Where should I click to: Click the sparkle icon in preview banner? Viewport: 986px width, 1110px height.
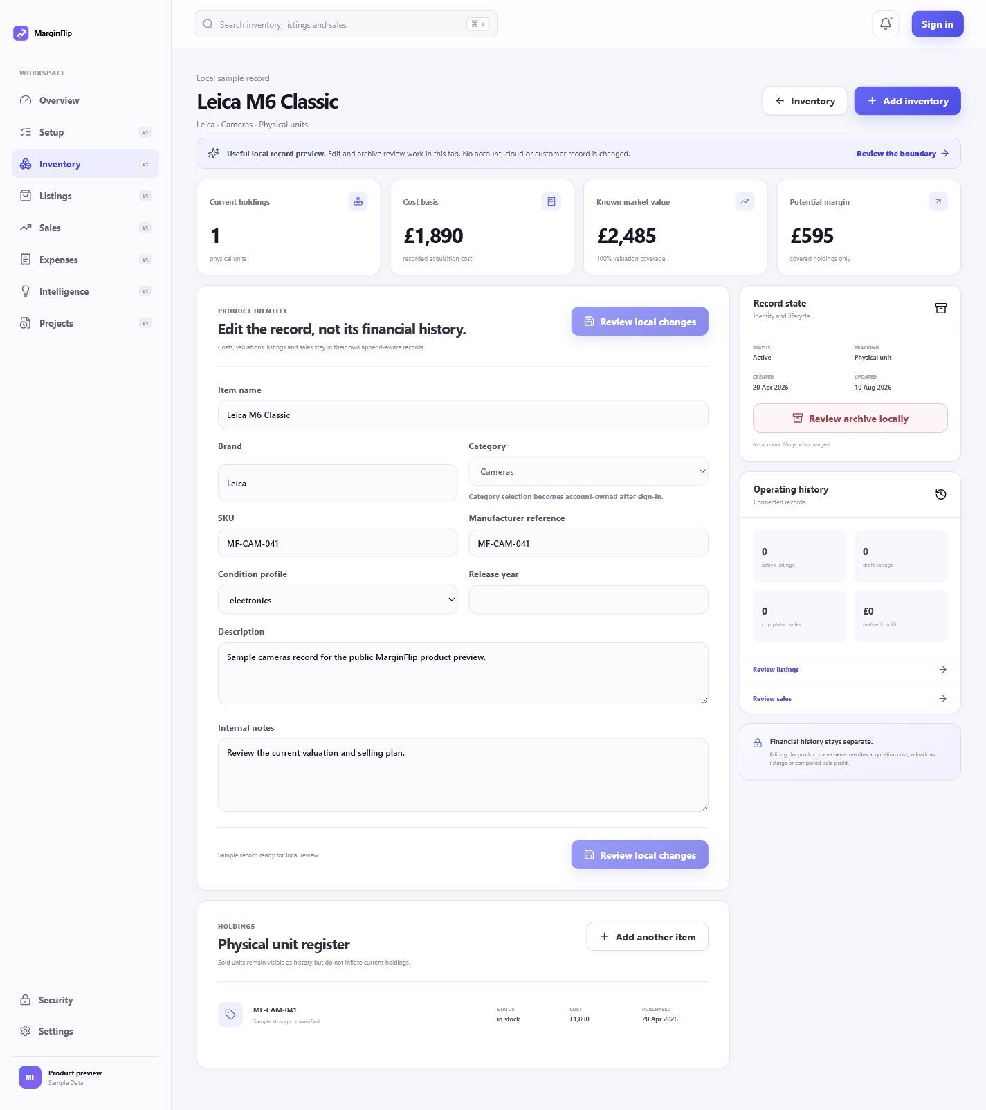click(x=214, y=154)
